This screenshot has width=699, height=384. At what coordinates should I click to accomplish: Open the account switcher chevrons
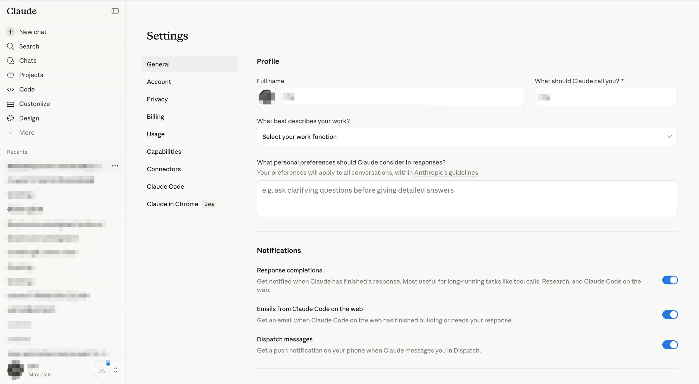pyautogui.click(x=116, y=370)
